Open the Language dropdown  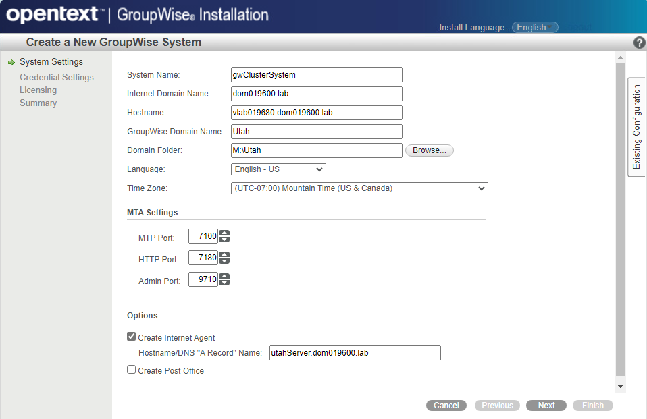pos(278,169)
